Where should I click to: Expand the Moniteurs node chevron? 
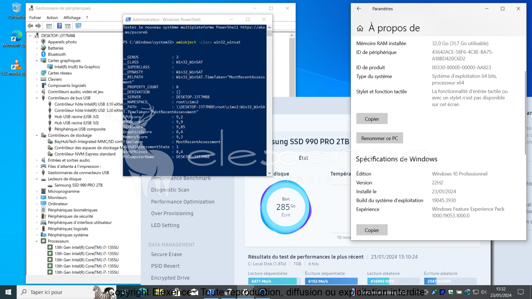(x=37, y=198)
